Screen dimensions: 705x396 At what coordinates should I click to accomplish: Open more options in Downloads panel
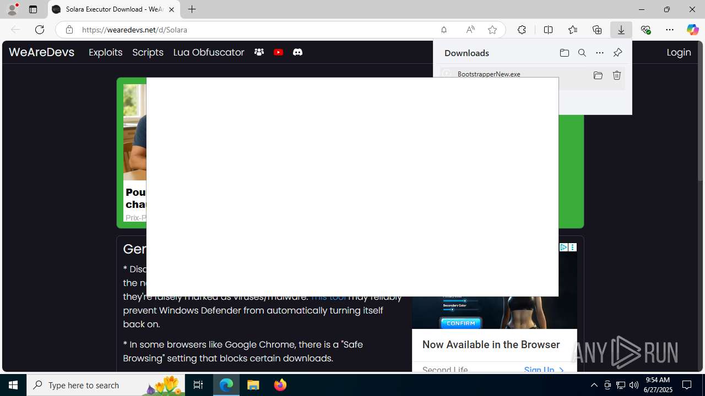[x=600, y=53]
